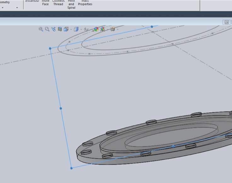Choose the Display Style cube icon
Viewport: 232px width, 183px height.
point(76,29)
